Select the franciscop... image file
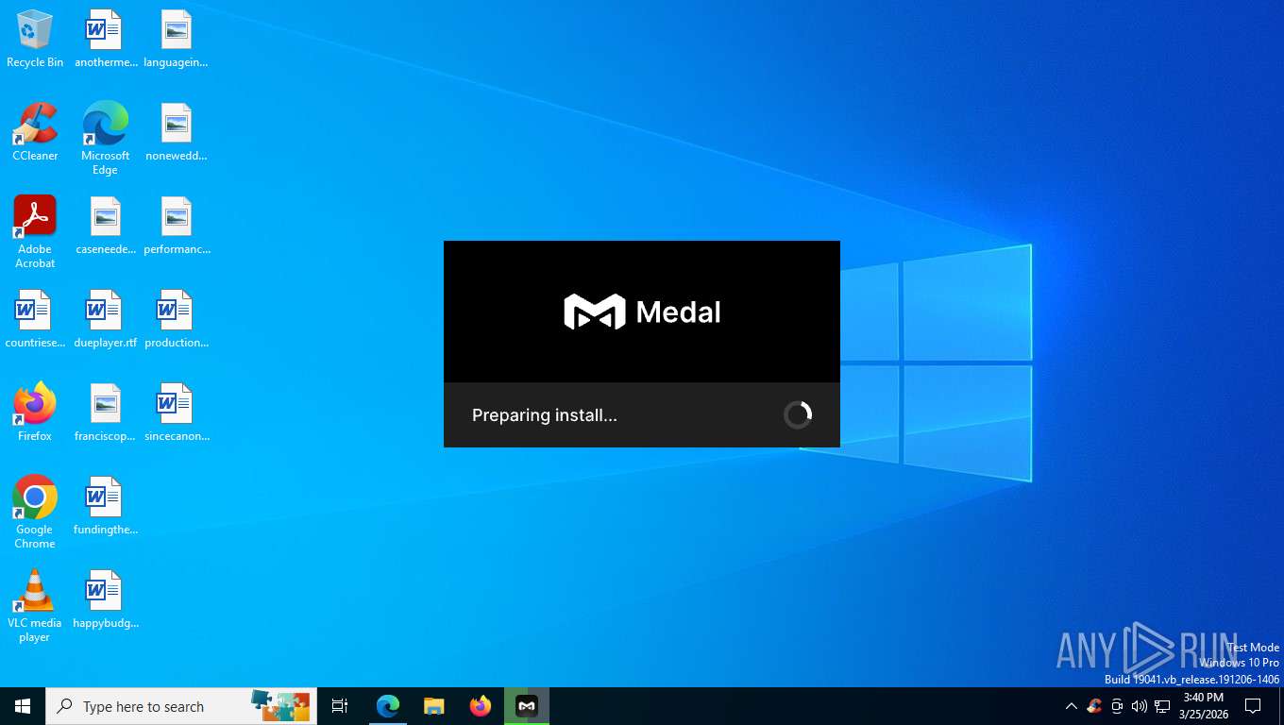Image resolution: width=1284 pixels, height=725 pixels. pyautogui.click(x=105, y=413)
